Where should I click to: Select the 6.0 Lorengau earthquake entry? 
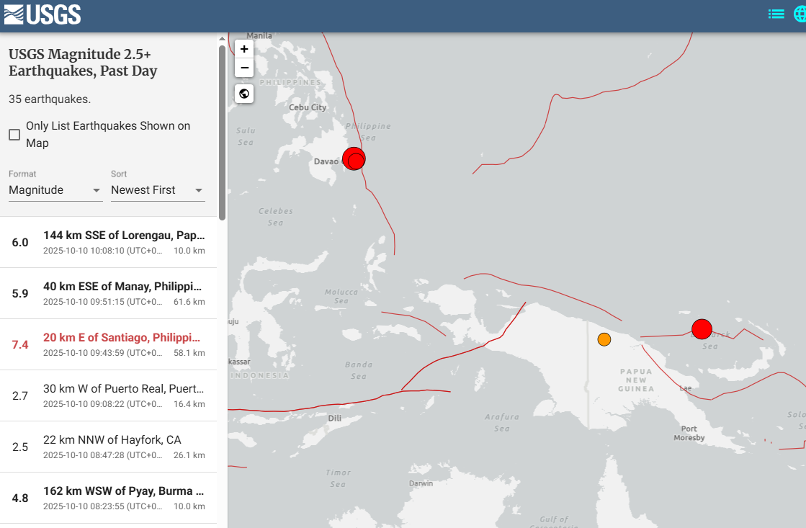pyautogui.click(x=108, y=242)
